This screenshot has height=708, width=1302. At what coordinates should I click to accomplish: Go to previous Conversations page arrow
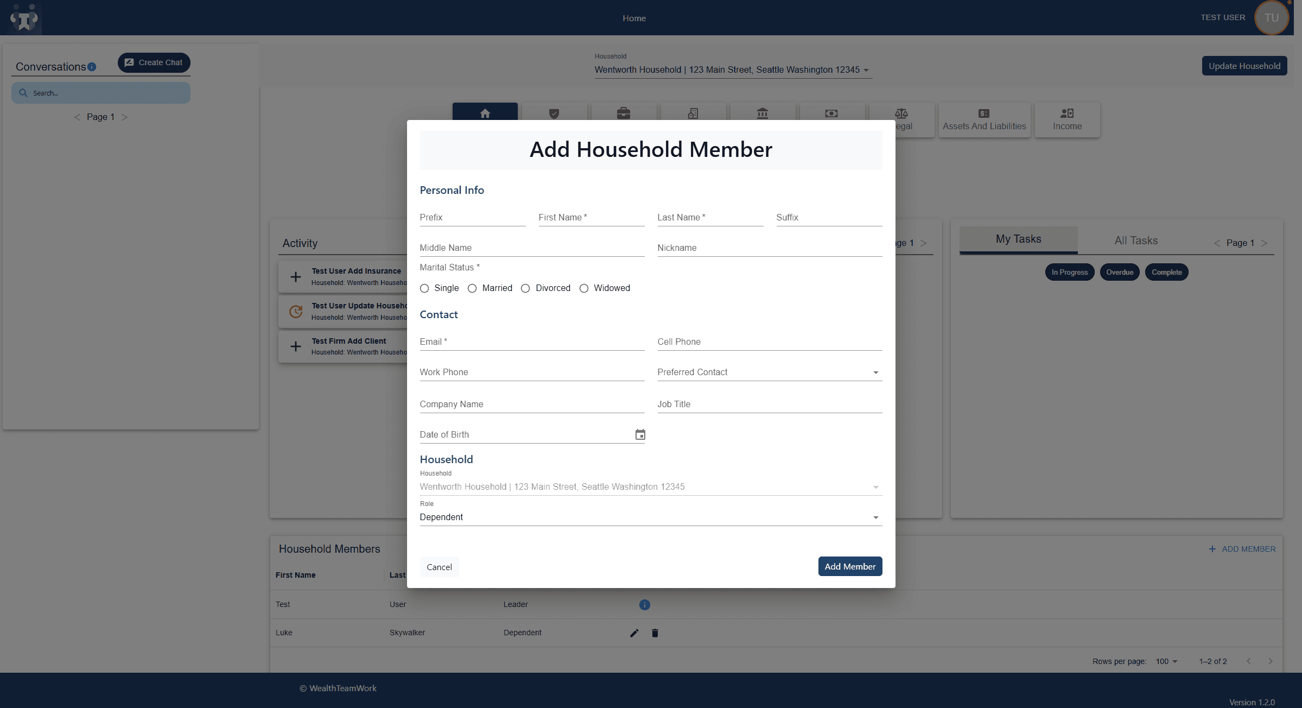77,117
